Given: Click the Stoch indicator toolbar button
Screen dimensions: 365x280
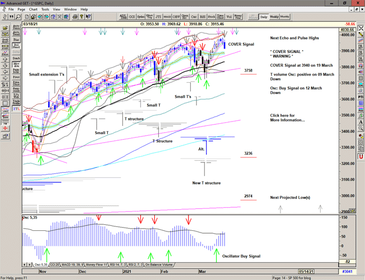Looking at the screenshot, I should [211, 17].
